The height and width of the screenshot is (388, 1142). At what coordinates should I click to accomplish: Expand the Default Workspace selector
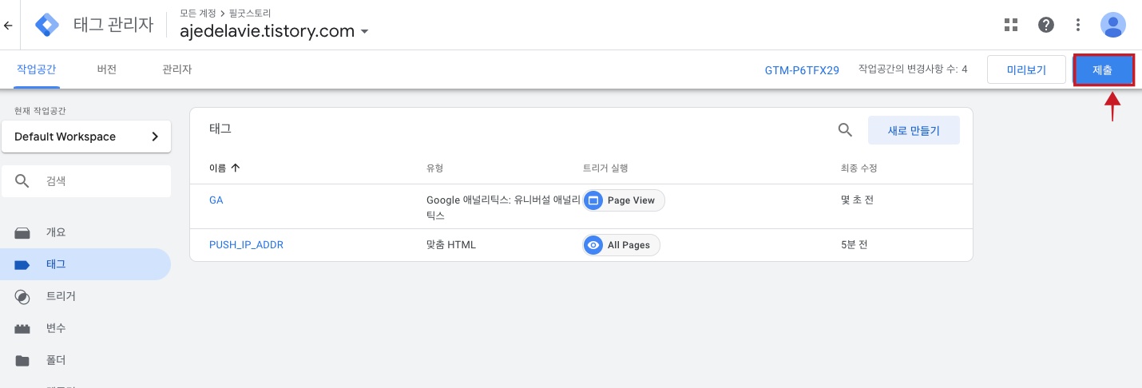[86, 137]
